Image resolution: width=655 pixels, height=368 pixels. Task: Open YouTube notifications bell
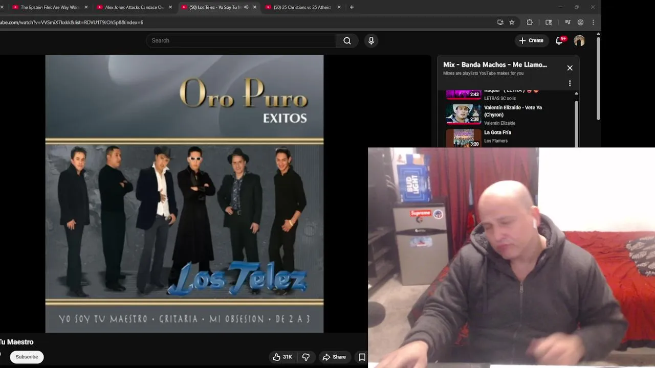click(x=559, y=40)
